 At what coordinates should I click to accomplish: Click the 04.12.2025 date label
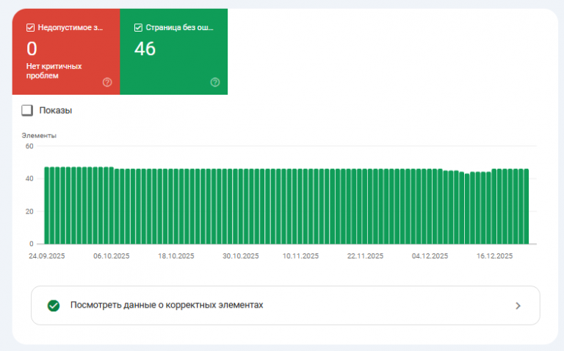pyautogui.click(x=430, y=256)
